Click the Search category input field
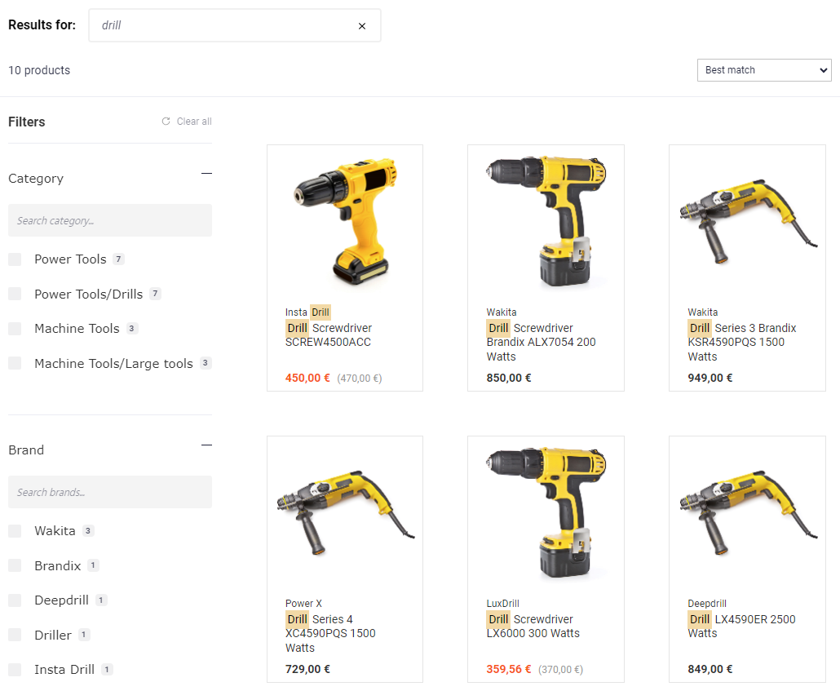 [110, 220]
